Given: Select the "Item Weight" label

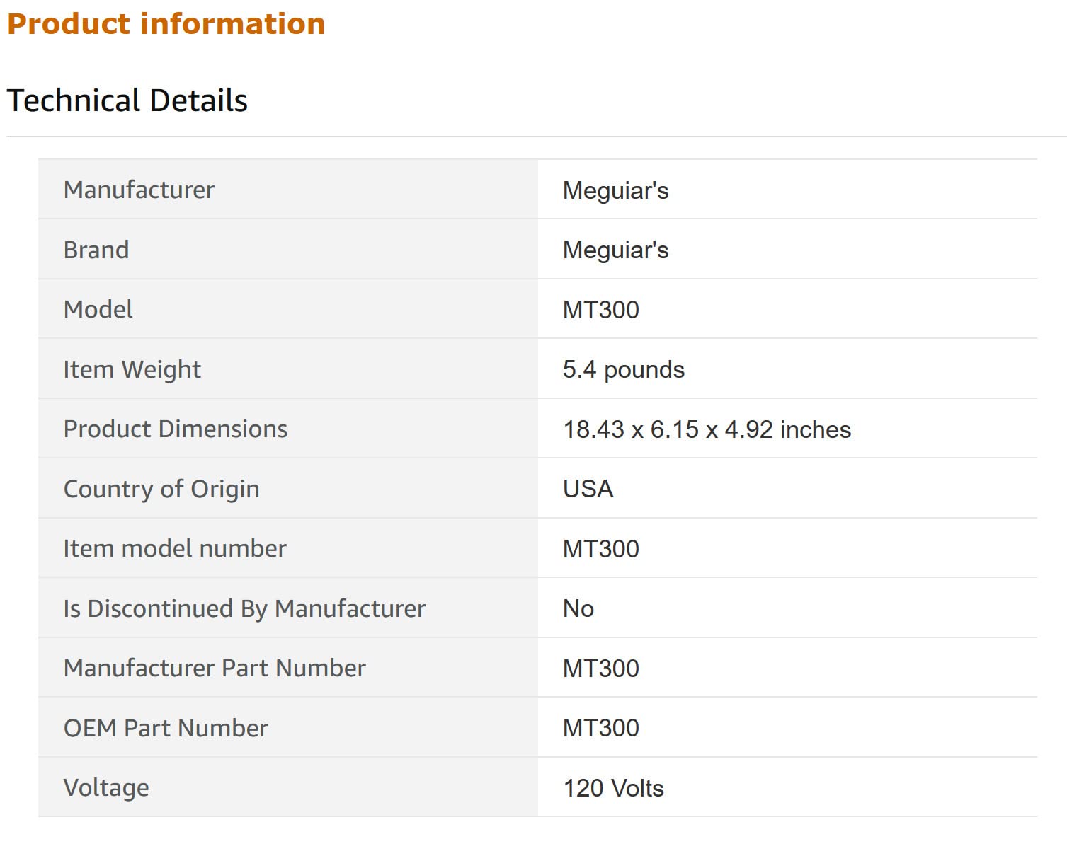Looking at the screenshot, I should (x=132, y=369).
